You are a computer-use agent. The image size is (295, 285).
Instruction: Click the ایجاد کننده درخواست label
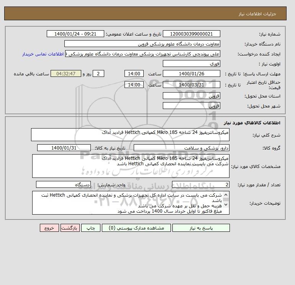(259, 54)
